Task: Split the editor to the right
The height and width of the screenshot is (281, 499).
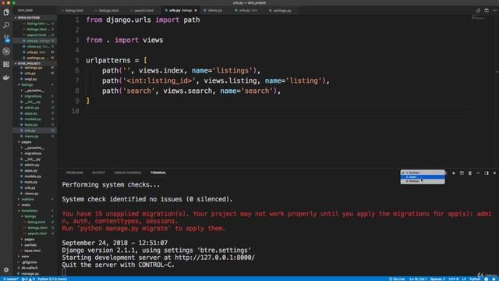Action: [487, 10]
